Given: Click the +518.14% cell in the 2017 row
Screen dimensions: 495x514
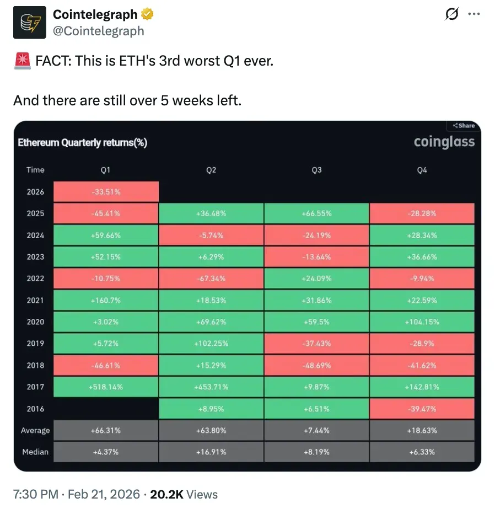Looking at the screenshot, I should pyautogui.click(x=106, y=387).
